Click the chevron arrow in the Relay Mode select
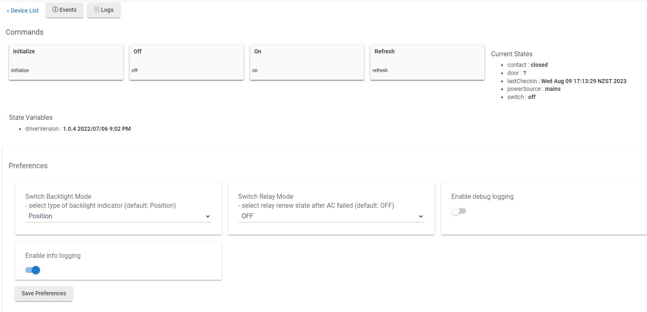 tap(420, 217)
